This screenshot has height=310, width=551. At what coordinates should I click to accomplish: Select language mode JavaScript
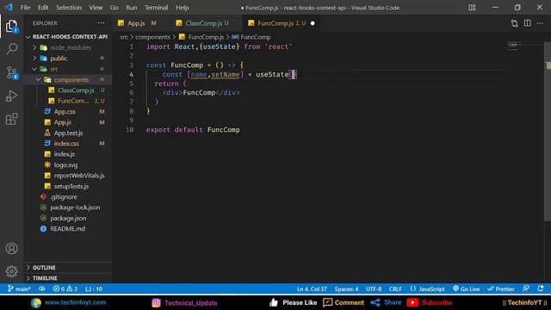(427, 289)
